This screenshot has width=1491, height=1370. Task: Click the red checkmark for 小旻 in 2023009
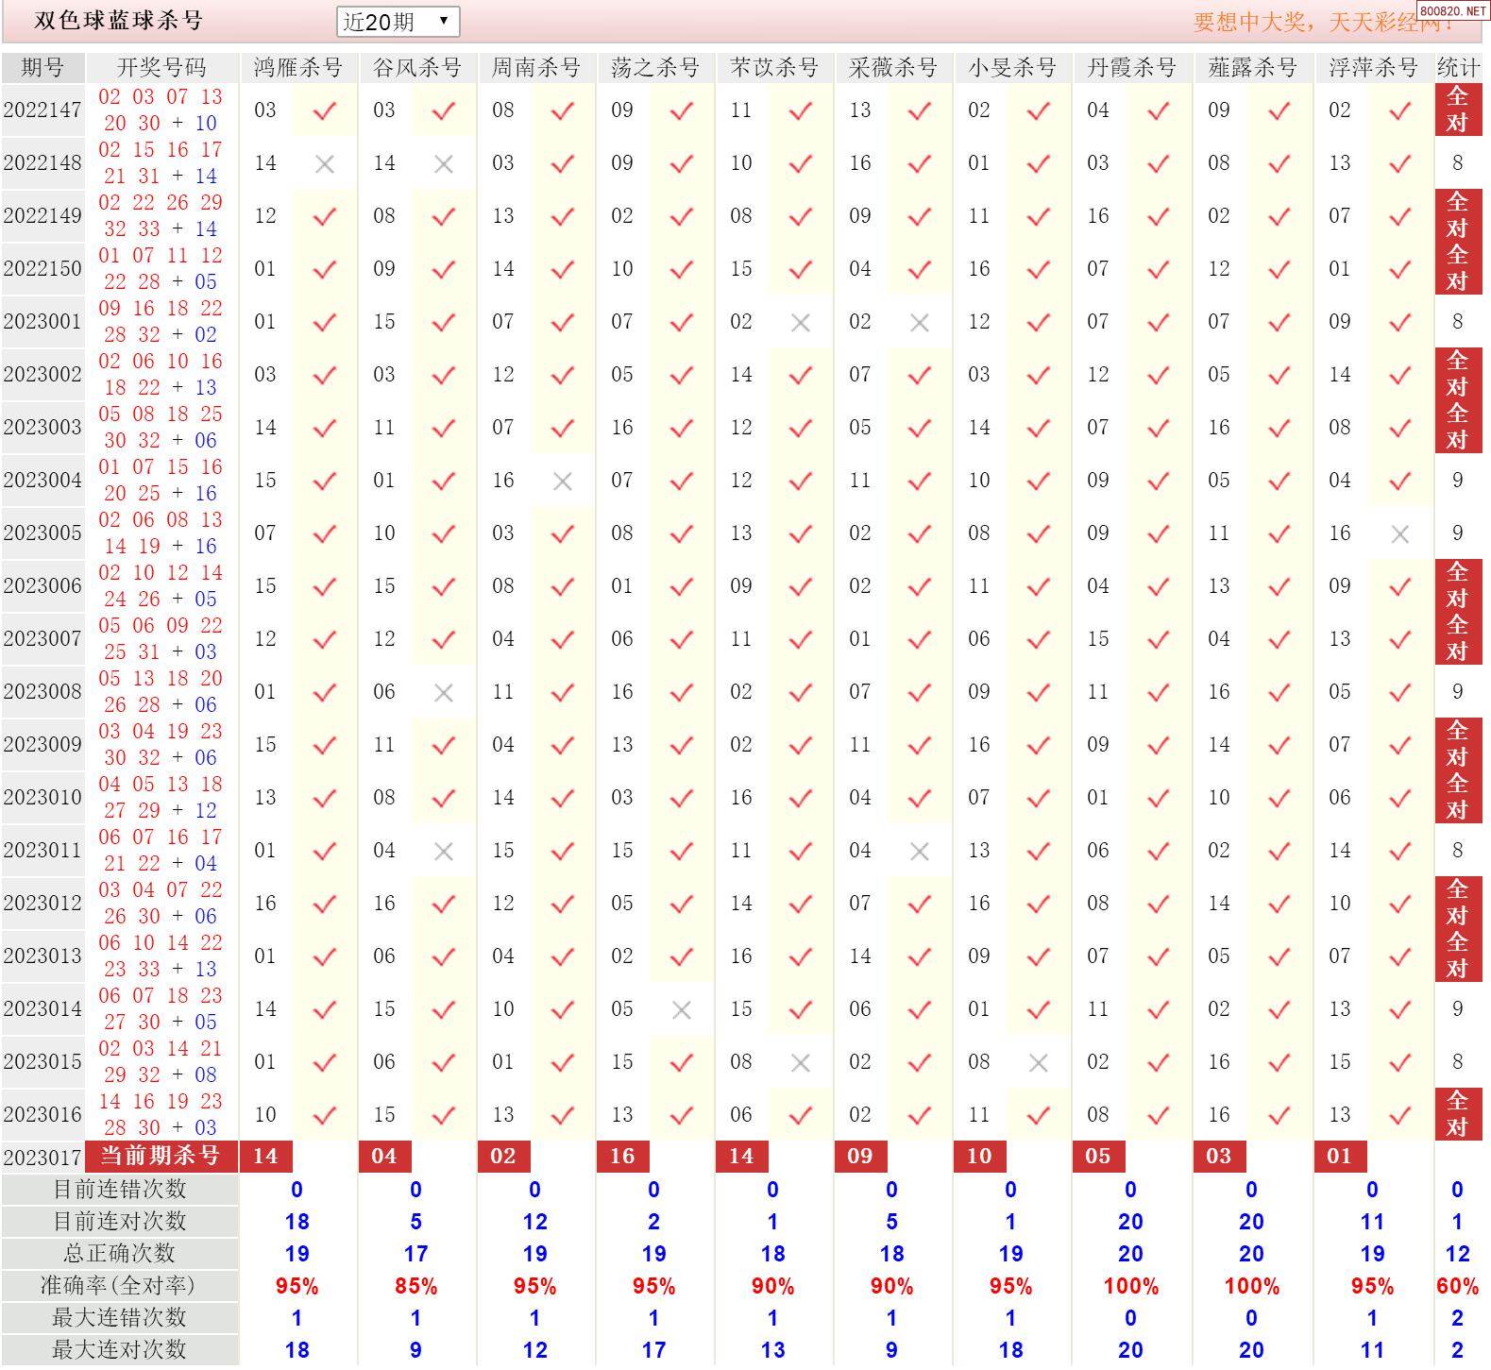(1039, 745)
